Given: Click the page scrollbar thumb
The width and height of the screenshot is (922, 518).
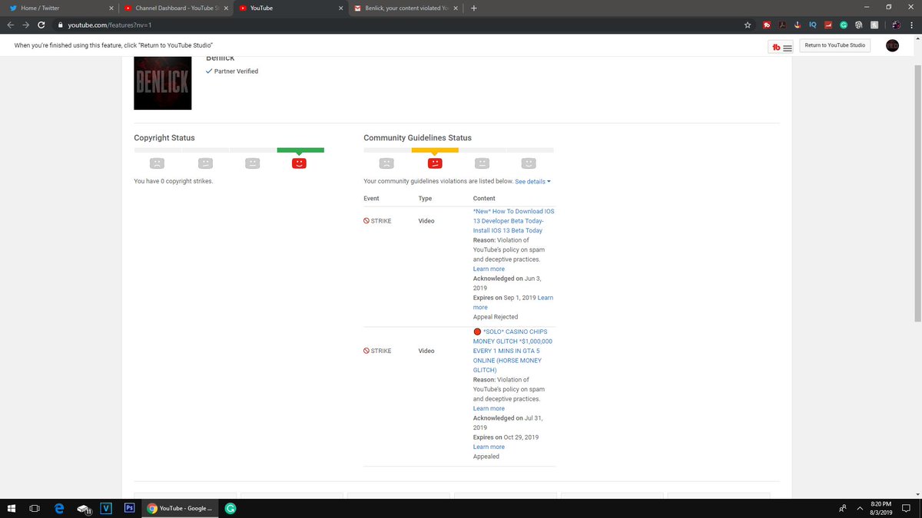Looking at the screenshot, I should tap(917, 193).
